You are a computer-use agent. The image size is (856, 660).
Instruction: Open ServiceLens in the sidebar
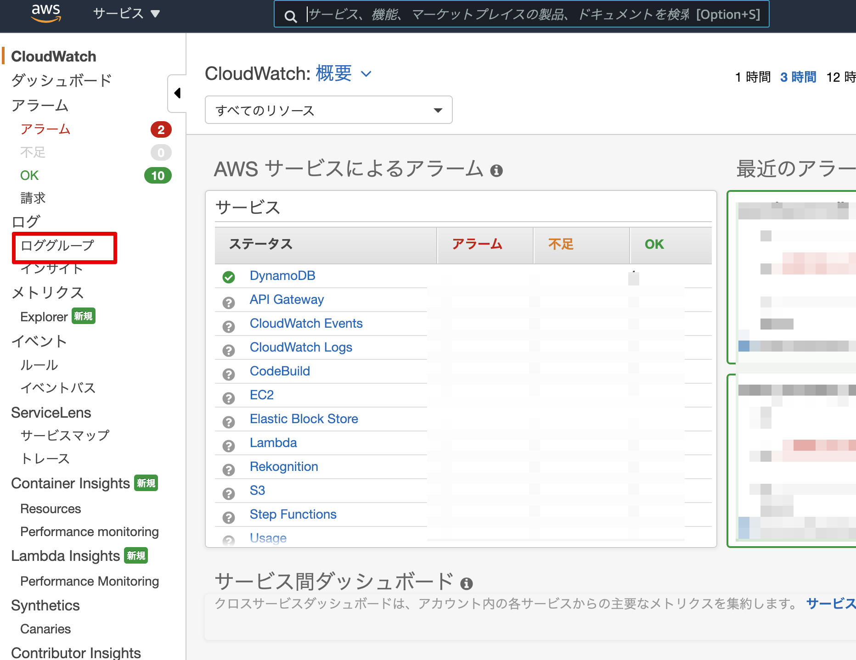(x=51, y=413)
